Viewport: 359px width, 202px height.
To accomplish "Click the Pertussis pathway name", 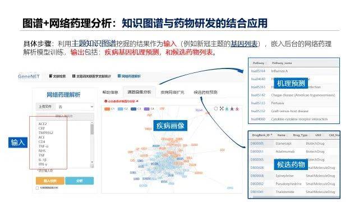I will tap(278, 103).
